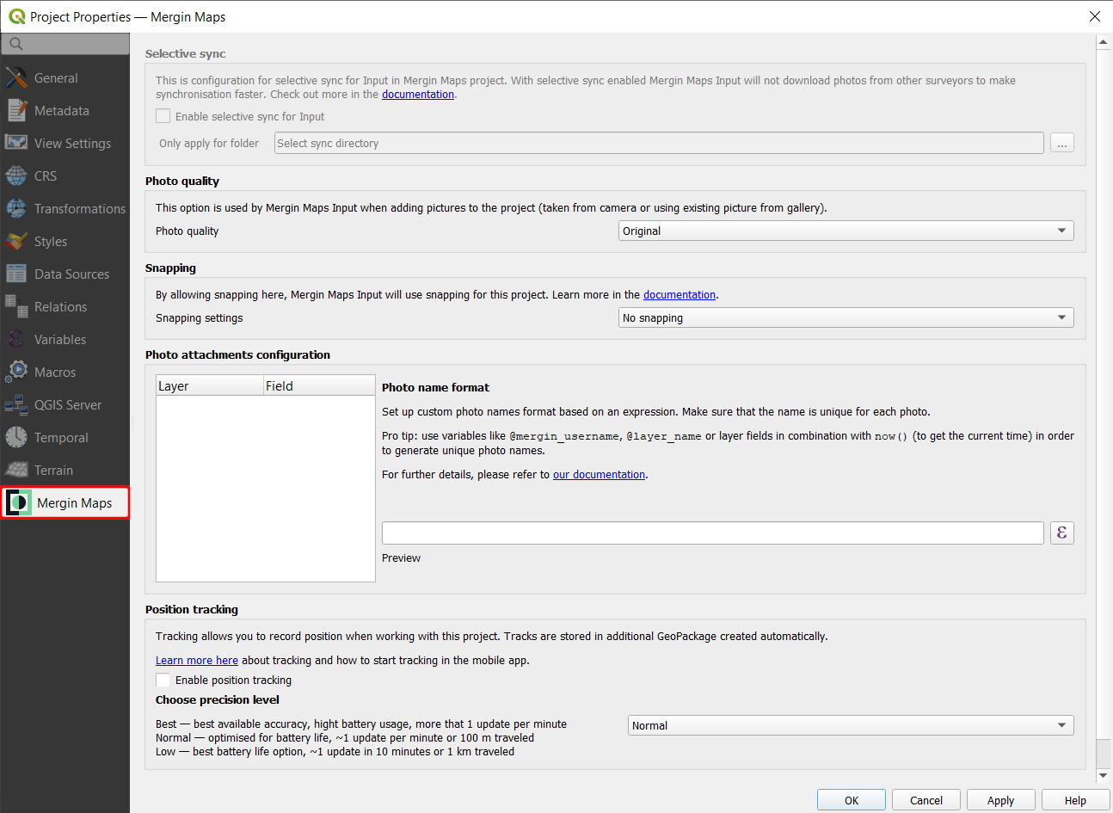1113x813 pixels.
Task: Click the Metadata document icon
Action: [x=16, y=110]
